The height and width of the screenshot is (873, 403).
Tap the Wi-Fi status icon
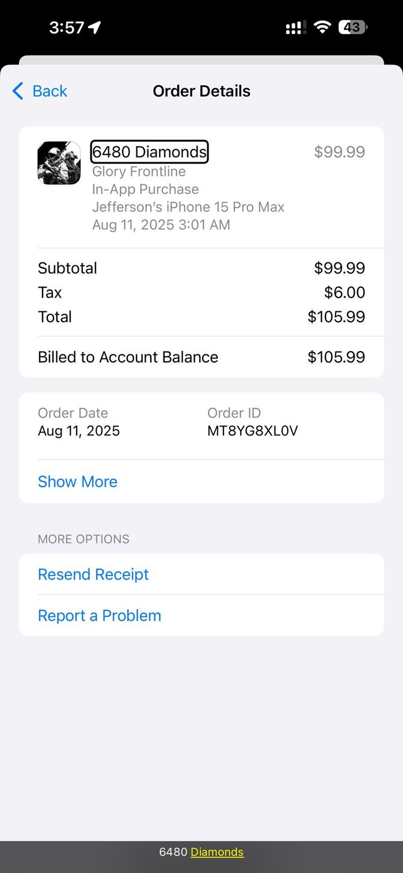pyautogui.click(x=322, y=27)
